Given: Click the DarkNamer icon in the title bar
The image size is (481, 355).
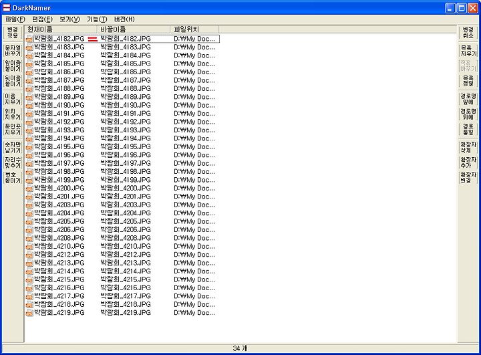Looking at the screenshot, I should [7, 7].
